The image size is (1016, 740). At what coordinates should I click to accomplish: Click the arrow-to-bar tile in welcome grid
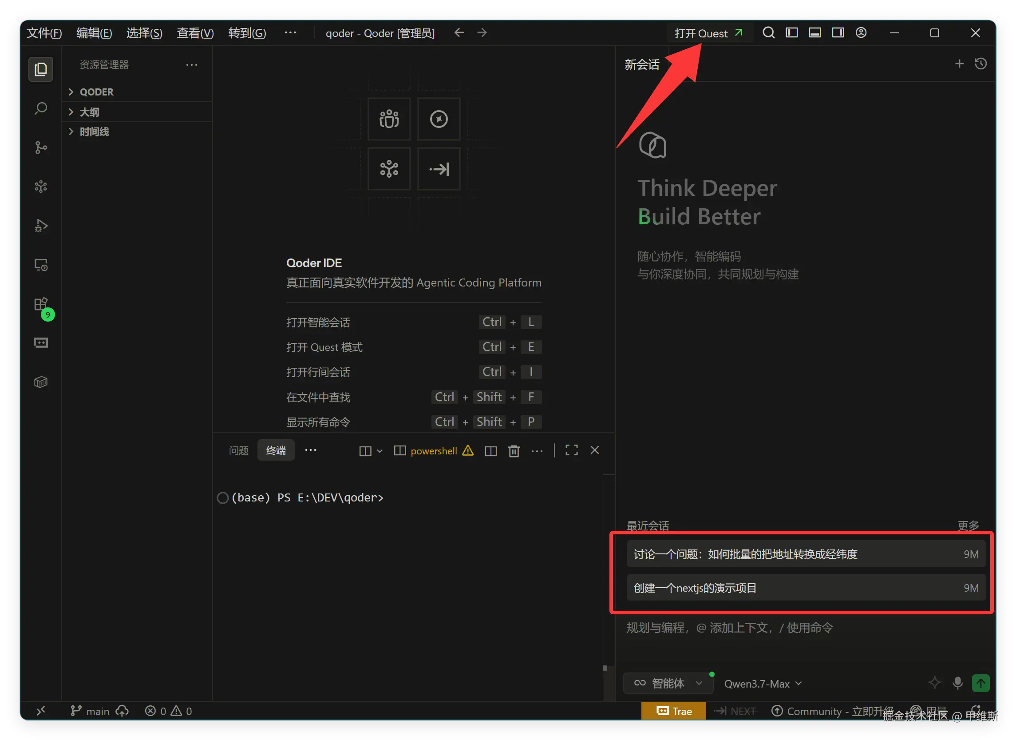tap(439, 168)
